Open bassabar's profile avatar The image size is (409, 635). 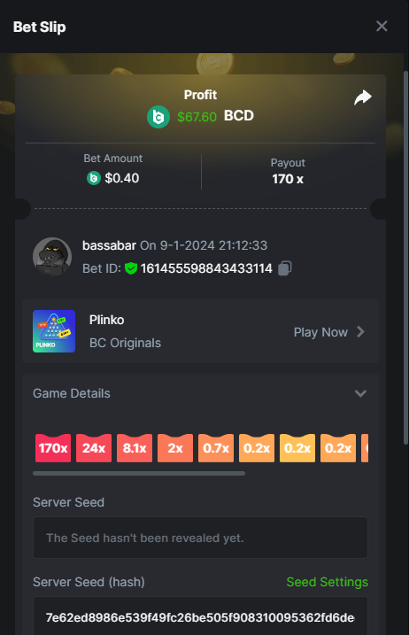coord(52,257)
